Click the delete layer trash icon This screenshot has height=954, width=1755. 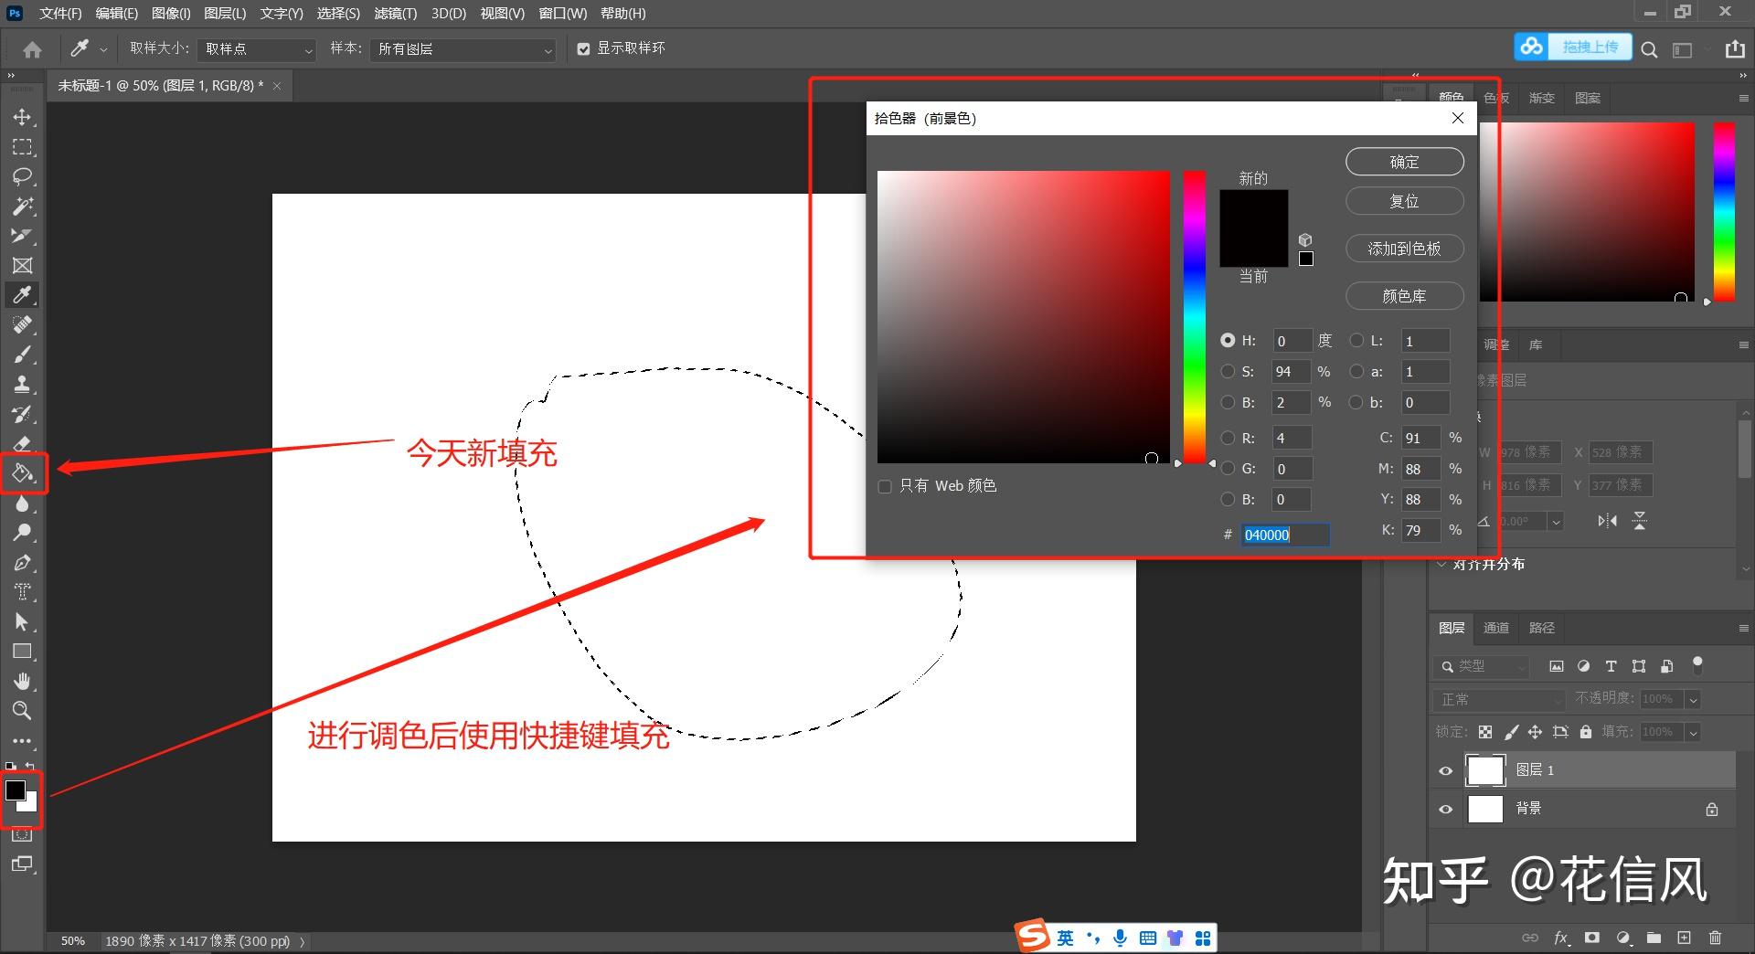tap(1715, 938)
